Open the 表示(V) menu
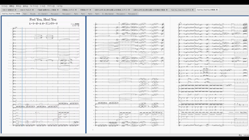 (18, 6)
